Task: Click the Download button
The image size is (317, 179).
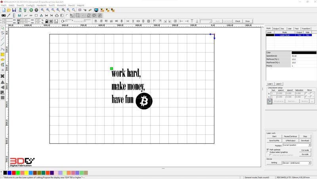Action: coord(305,141)
